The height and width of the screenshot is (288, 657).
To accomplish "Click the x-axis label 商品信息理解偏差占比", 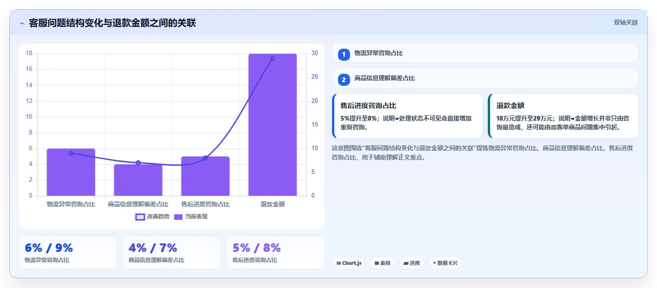I will (x=138, y=204).
